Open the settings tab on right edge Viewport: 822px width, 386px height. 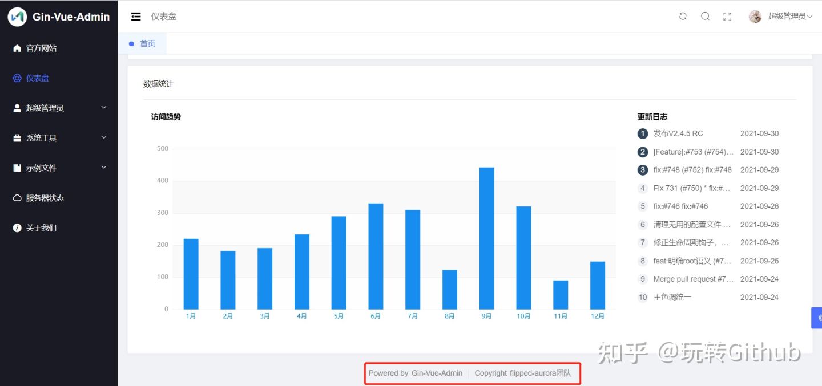817,318
